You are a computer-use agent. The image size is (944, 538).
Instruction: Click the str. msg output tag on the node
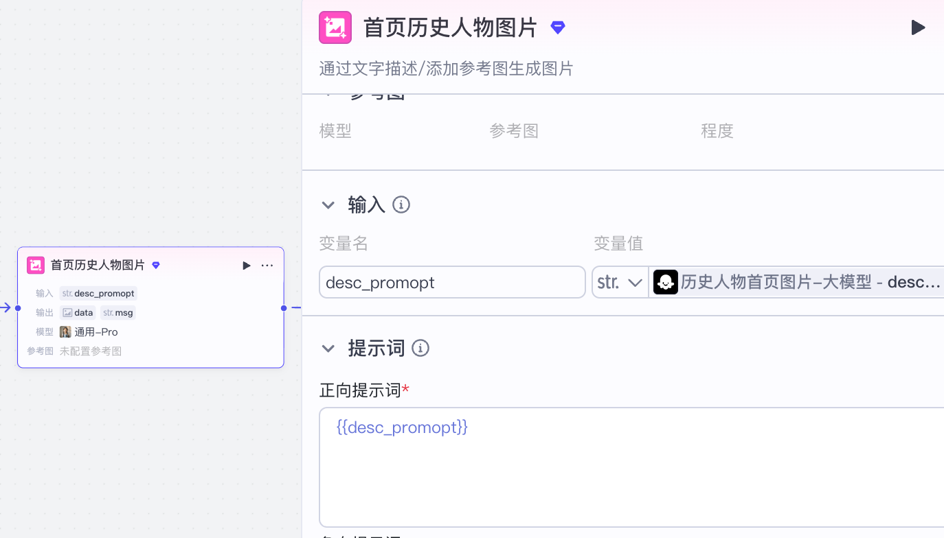pos(117,313)
